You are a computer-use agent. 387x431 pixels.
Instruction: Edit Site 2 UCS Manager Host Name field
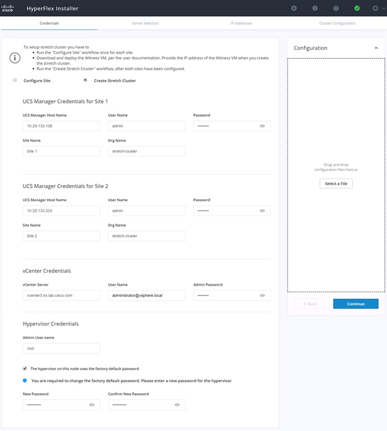tap(61, 211)
